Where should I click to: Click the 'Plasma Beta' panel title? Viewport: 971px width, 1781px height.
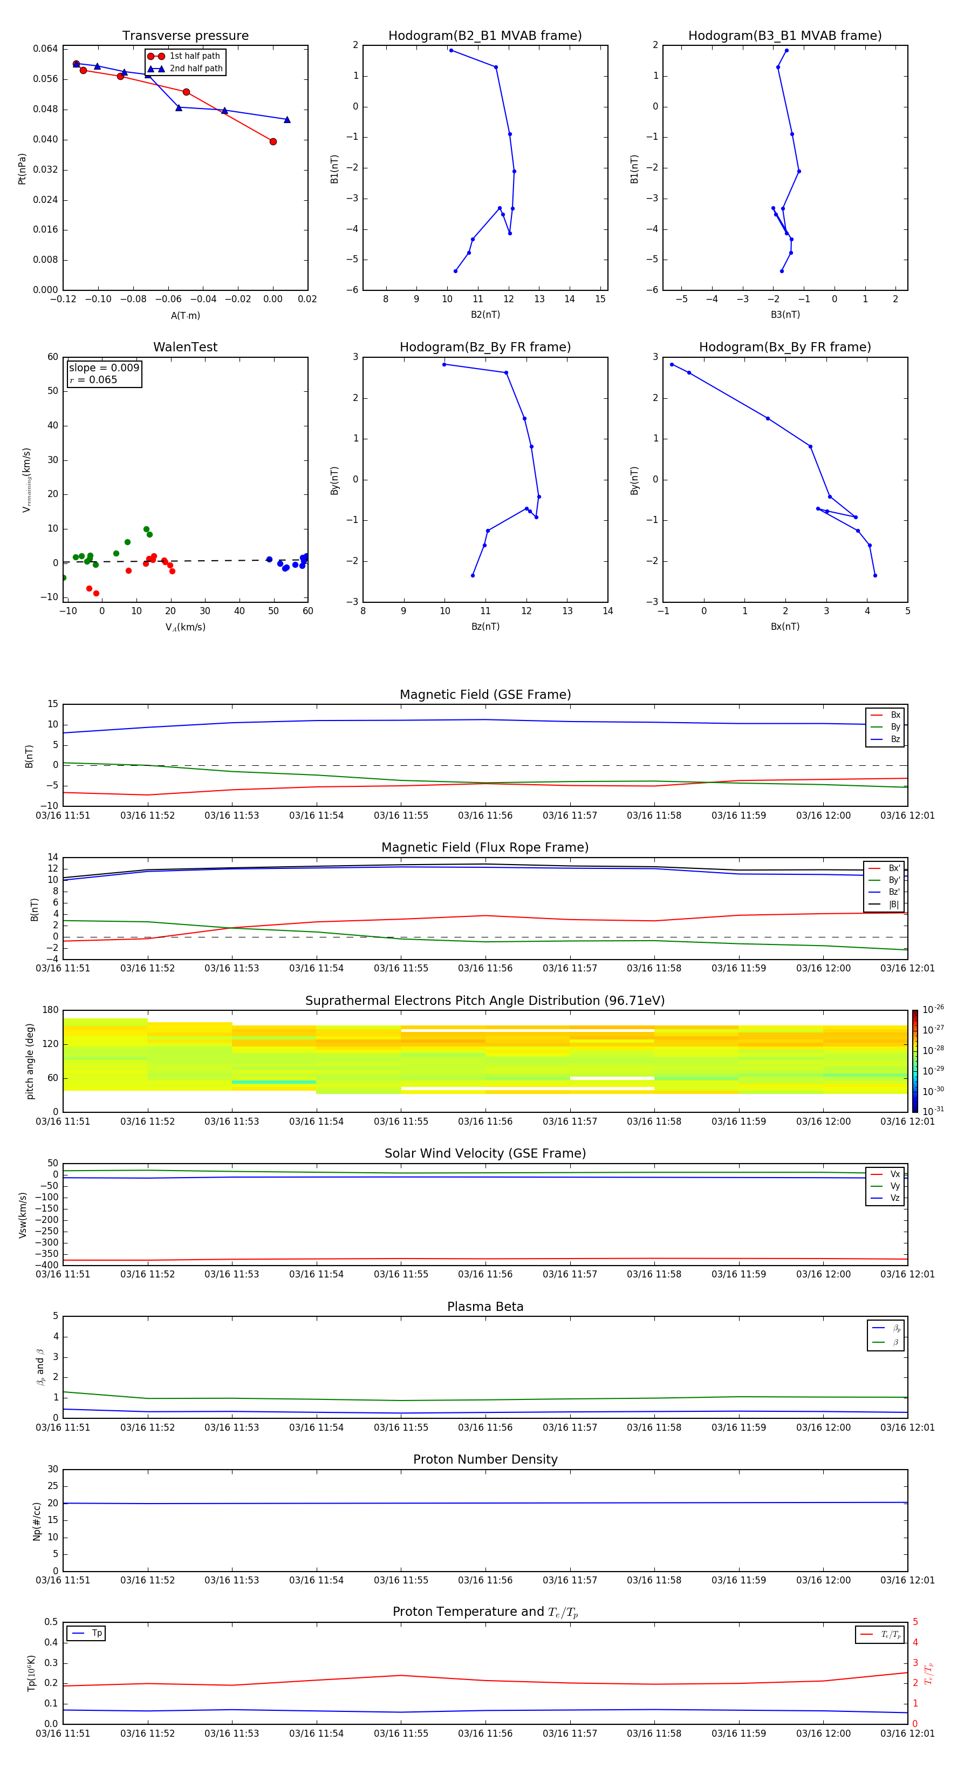(485, 1307)
